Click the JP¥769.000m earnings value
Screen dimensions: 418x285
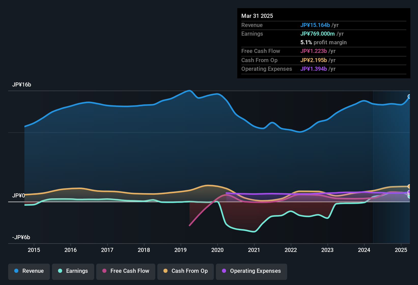pyautogui.click(x=317, y=34)
